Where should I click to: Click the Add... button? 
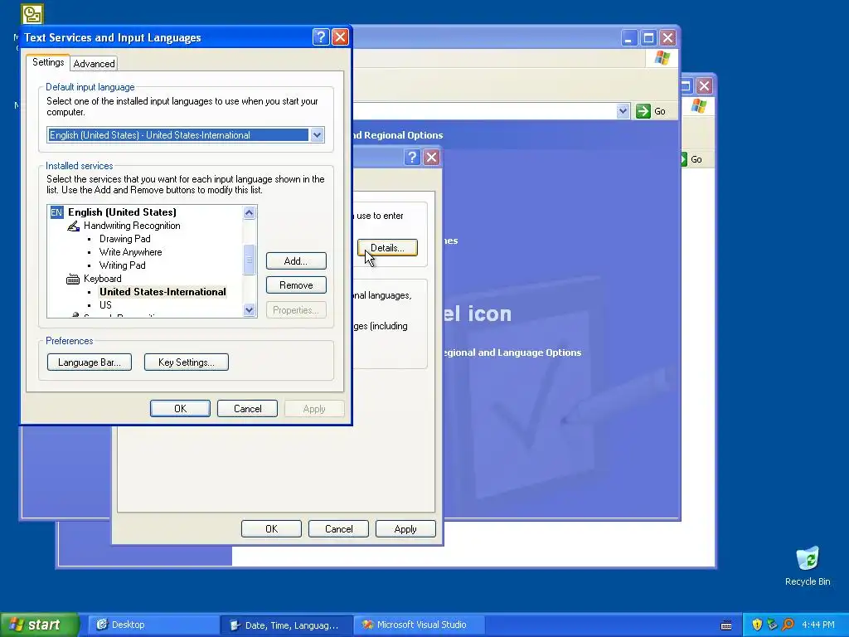[x=296, y=261]
